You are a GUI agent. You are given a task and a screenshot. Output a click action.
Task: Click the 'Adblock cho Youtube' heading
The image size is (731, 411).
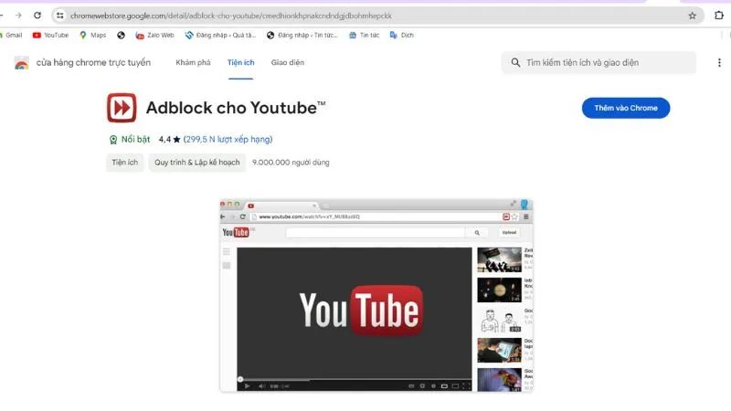tap(236, 108)
